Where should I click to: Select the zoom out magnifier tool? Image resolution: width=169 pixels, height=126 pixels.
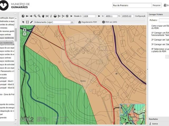click(x=39, y=16)
